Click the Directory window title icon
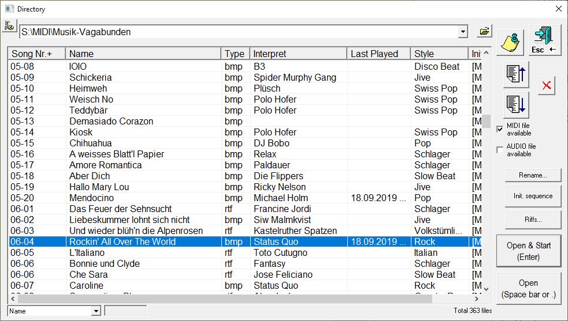The width and height of the screenshot is (568, 321). click(9, 9)
